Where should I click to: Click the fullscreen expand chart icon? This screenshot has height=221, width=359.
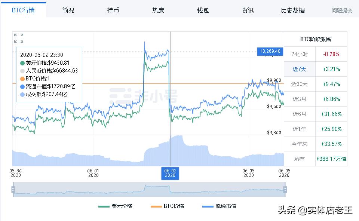coord(19,38)
